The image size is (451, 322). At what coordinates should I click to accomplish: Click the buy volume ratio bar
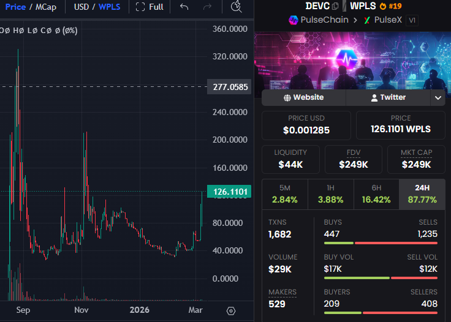(x=381, y=278)
